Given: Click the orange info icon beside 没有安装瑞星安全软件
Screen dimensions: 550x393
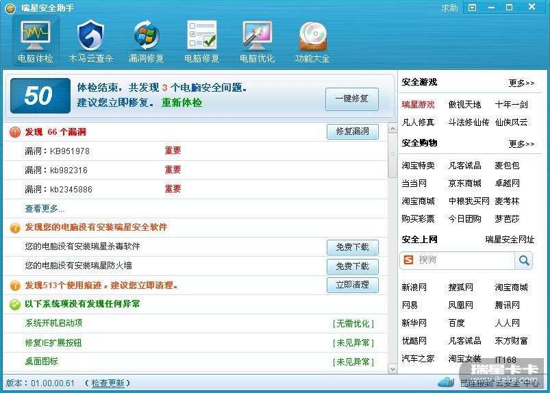Looking at the screenshot, I should 15,228.
